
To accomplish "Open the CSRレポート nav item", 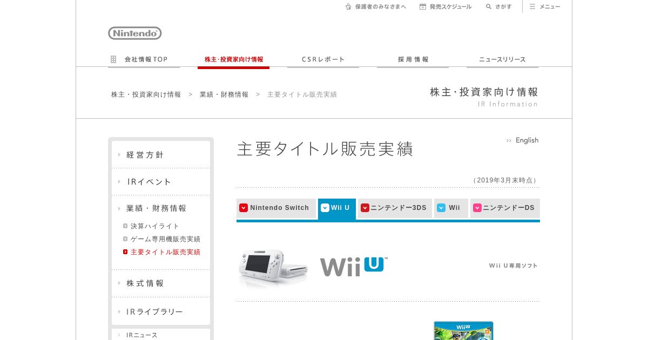I will coord(323,59).
